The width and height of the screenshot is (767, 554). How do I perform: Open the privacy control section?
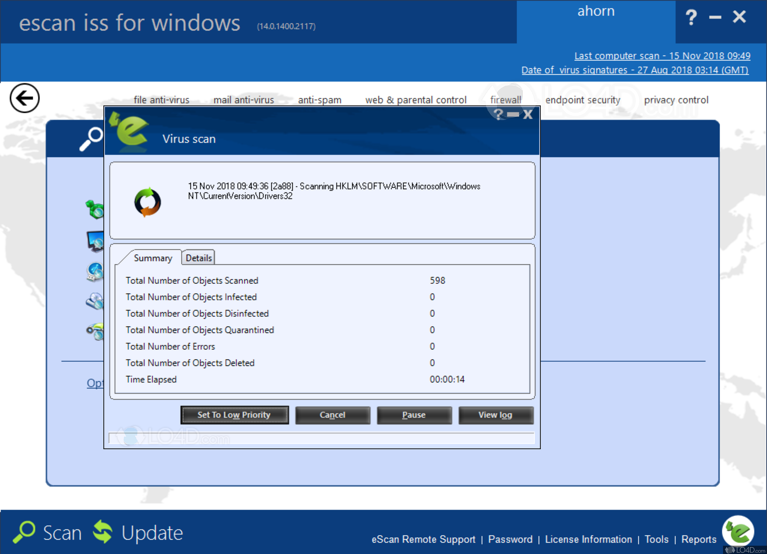[x=676, y=100]
